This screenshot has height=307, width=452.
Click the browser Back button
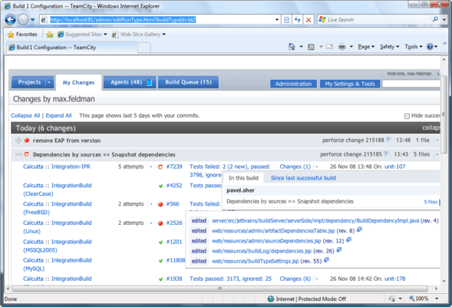click(x=10, y=20)
